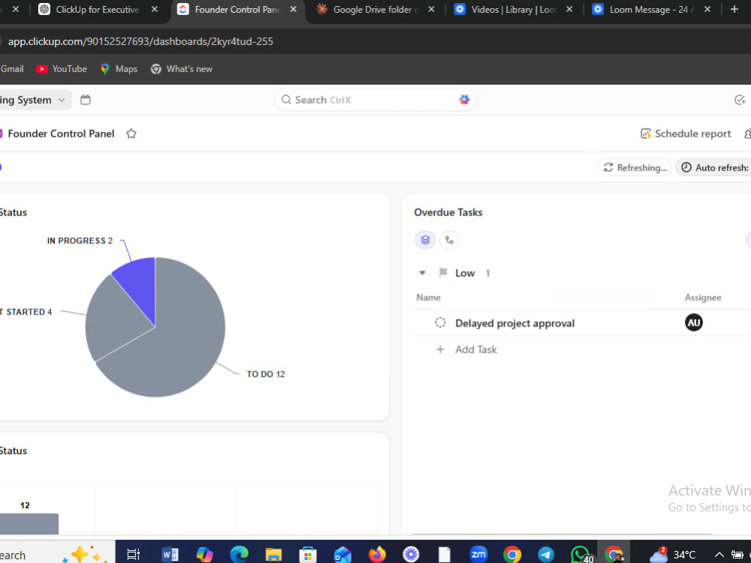Viewport: 751px width, 563px height.
Task: Open Task View in the taskbar
Action: [133, 555]
